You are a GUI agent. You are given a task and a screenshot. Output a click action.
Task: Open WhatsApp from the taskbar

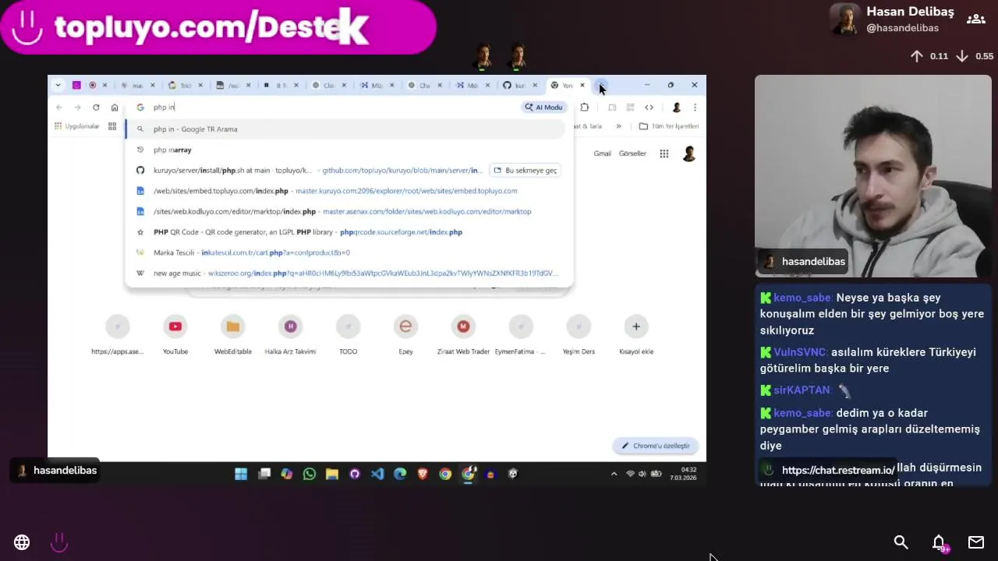click(310, 474)
